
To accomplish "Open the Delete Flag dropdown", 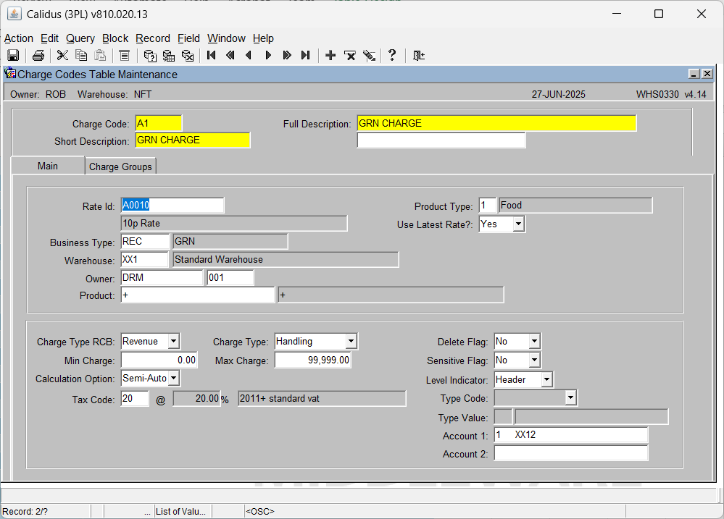I will click(x=534, y=342).
